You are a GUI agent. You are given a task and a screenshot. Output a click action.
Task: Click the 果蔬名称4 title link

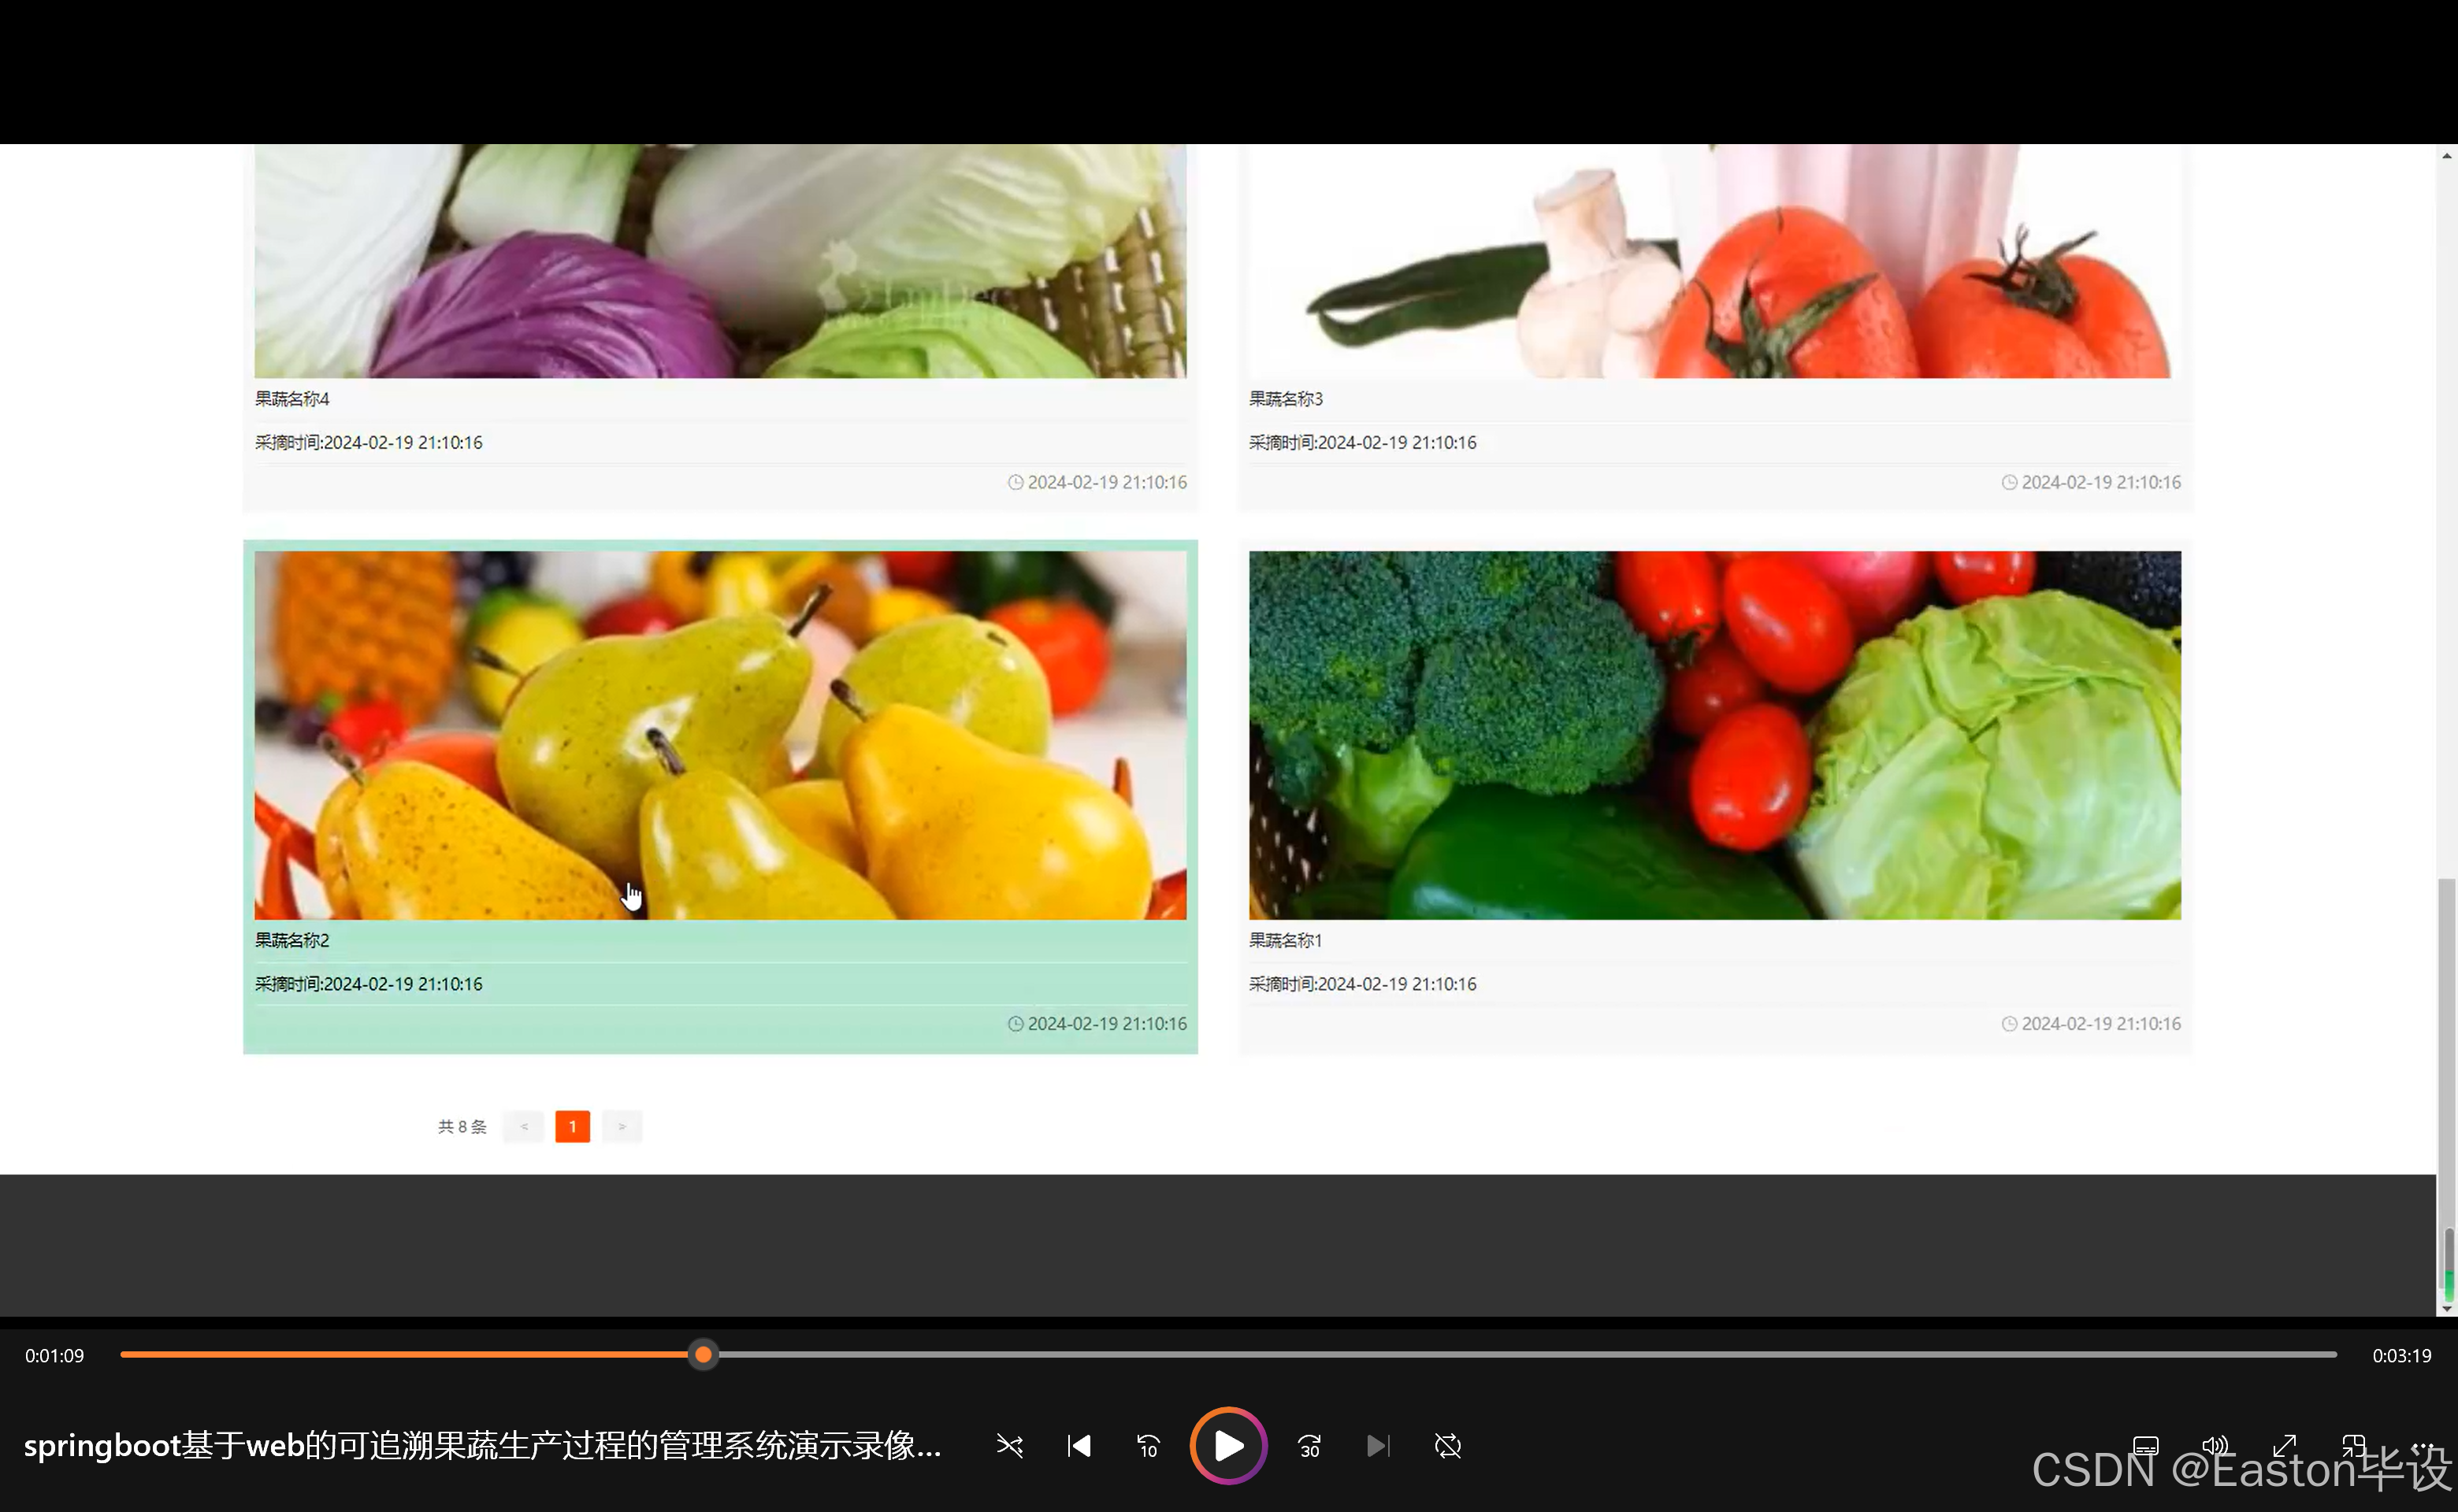[x=292, y=399]
